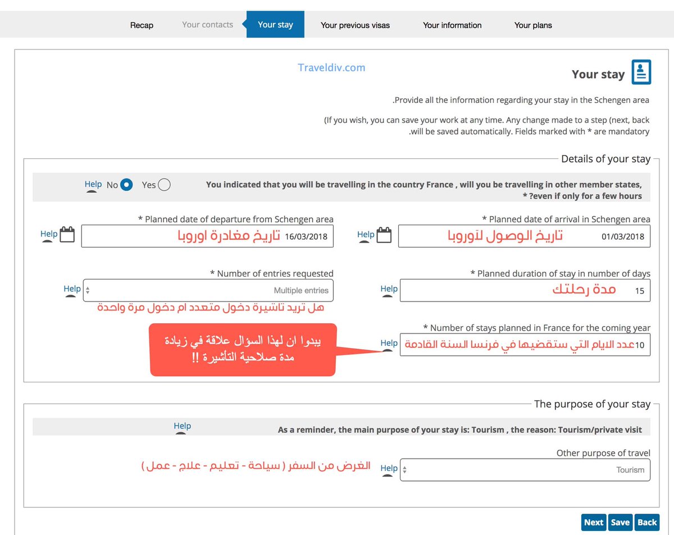Click the planned arrival date field
The height and width of the screenshot is (535, 674).
(x=525, y=236)
